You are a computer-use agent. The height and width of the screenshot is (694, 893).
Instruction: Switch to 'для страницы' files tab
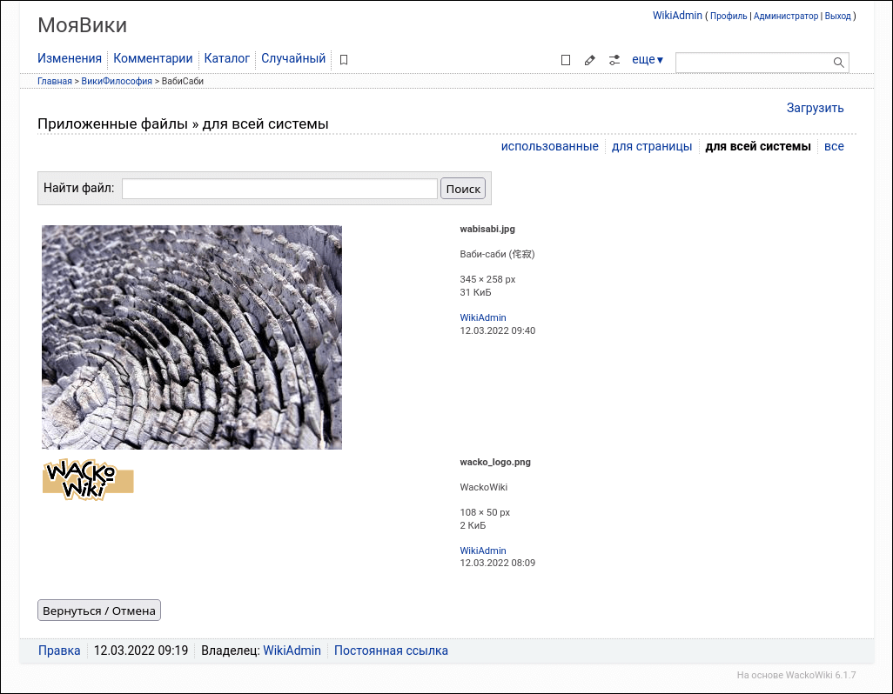(x=652, y=146)
